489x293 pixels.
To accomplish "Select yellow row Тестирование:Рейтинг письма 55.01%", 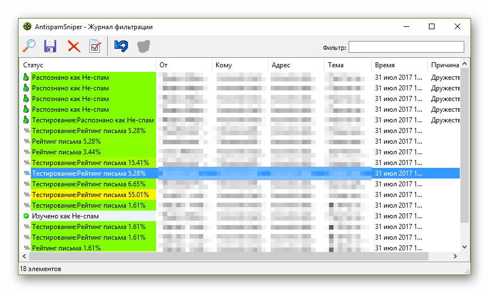I will pyautogui.click(x=240, y=195).
